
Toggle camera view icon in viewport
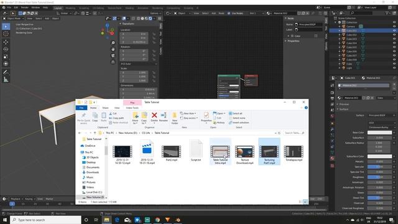[113, 55]
